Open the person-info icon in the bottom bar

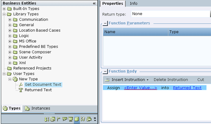pos(46,119)
